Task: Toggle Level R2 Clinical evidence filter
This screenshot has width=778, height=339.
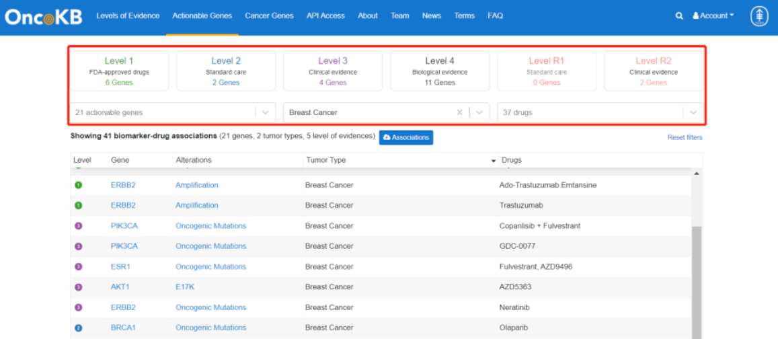Action: coord(653,71)
